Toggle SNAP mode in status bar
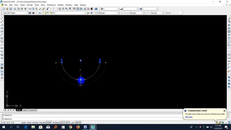 click(23, 123)
